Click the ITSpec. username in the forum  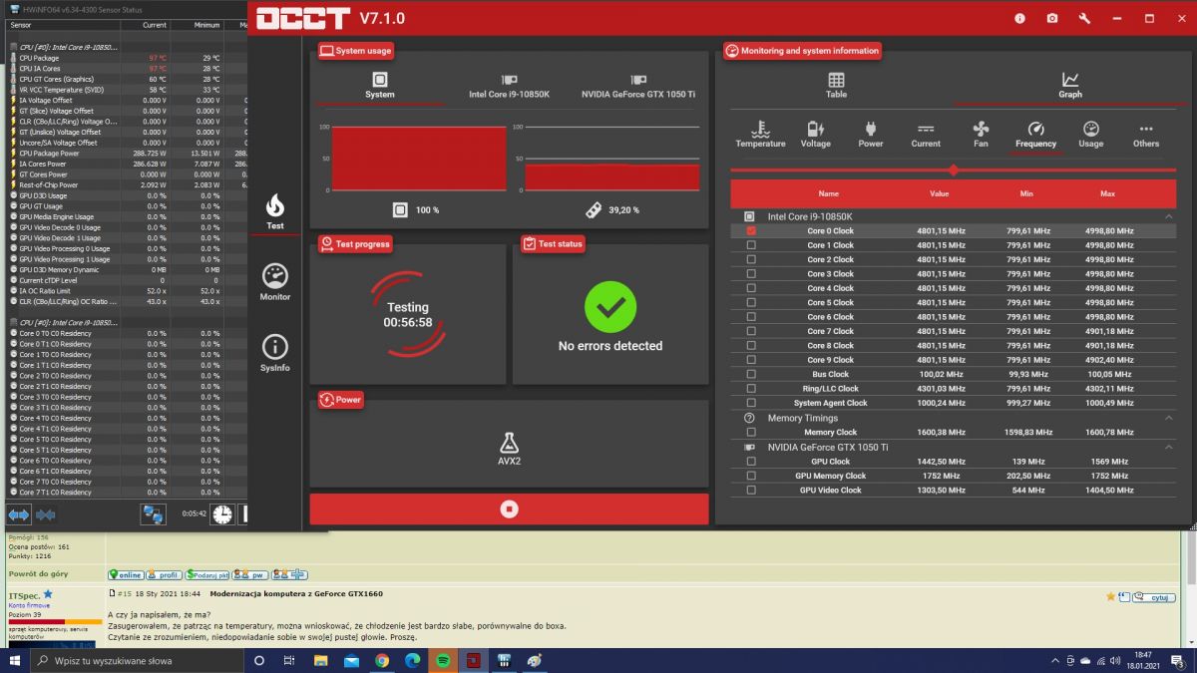pyautogui.click(x=24, y=595)
